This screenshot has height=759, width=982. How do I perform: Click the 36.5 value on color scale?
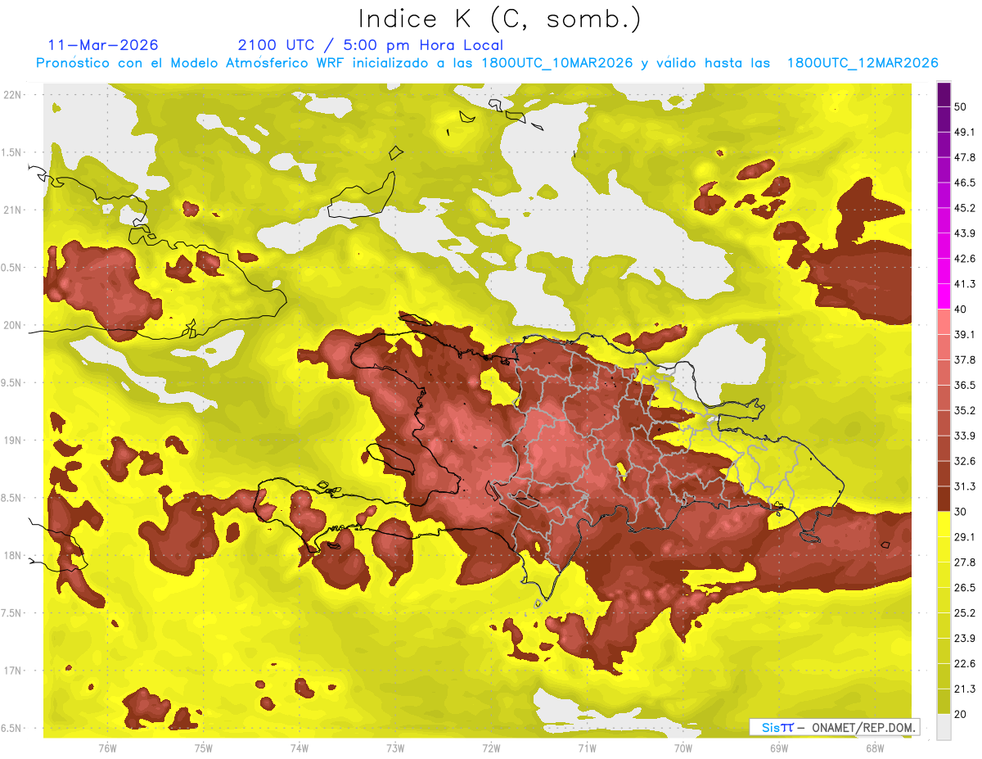click(965, 385)
